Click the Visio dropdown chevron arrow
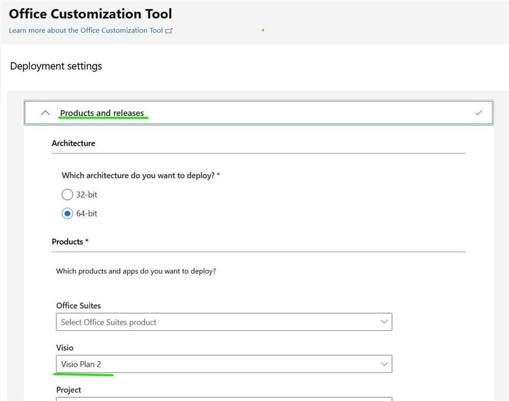 tap(384, 364)
